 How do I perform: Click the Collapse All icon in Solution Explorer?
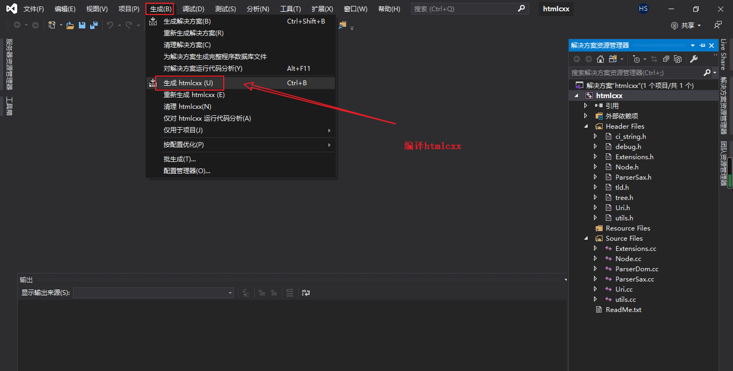coord(666,58)
